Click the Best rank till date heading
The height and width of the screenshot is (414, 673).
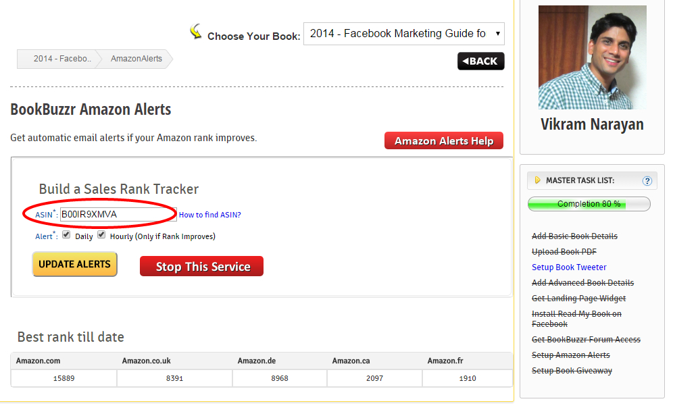71,337
